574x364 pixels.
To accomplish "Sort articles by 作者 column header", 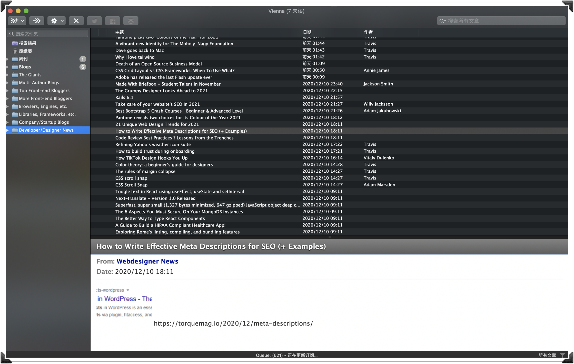I will 391,32.
